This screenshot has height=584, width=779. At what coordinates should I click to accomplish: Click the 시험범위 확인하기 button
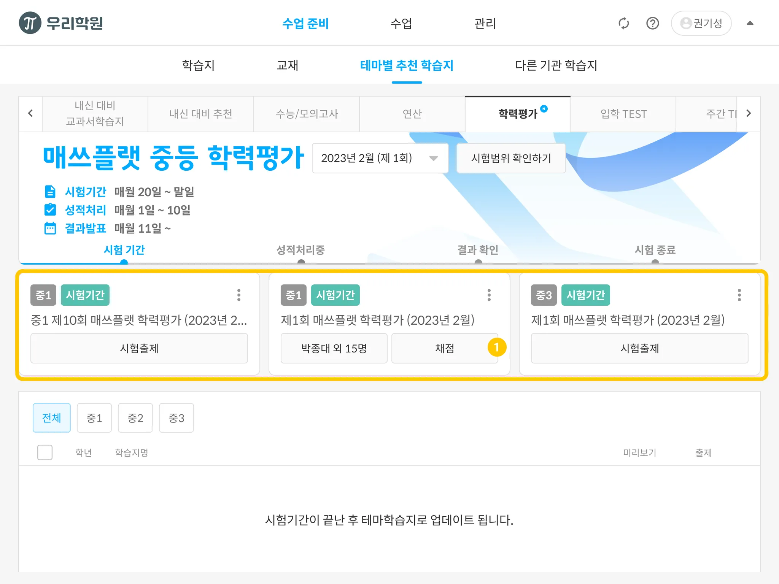point(511,158)
